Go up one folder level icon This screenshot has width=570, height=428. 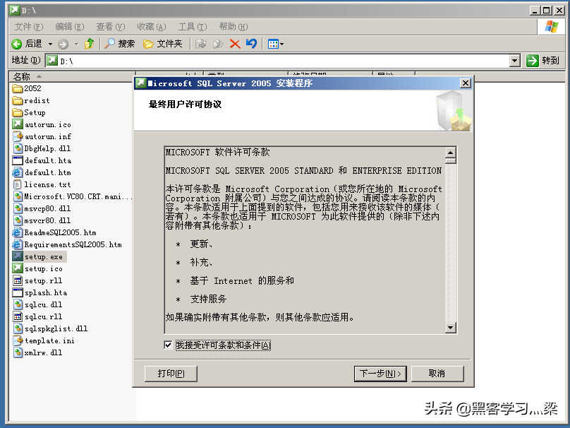point(90,44)
